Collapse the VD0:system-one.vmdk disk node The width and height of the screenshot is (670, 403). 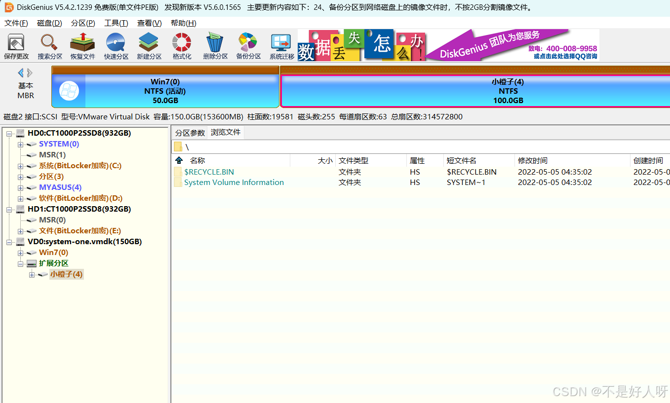click(x=9, y=242)
